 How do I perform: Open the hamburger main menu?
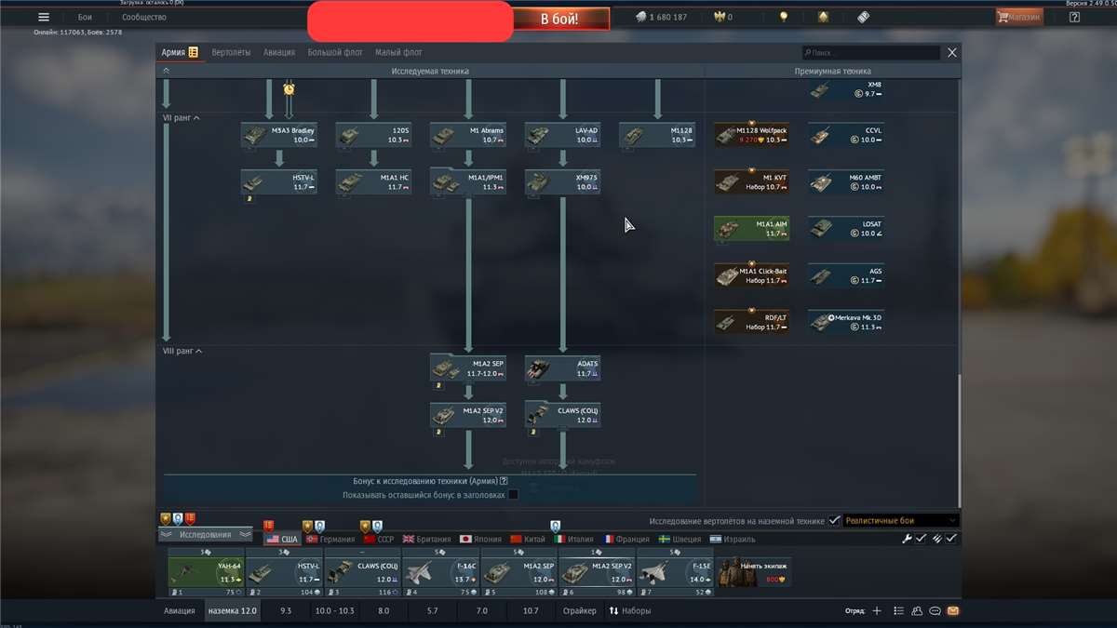[43, 17]
